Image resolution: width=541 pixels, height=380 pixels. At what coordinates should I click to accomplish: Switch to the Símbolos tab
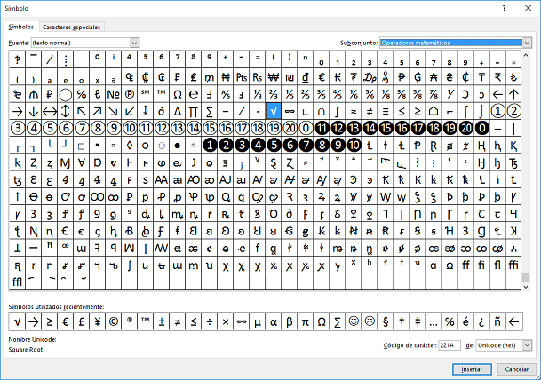click(21, 27)
